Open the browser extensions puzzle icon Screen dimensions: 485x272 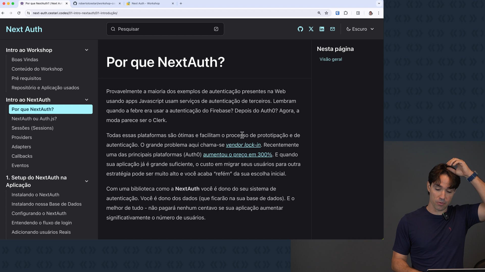[x=346, y=13]
